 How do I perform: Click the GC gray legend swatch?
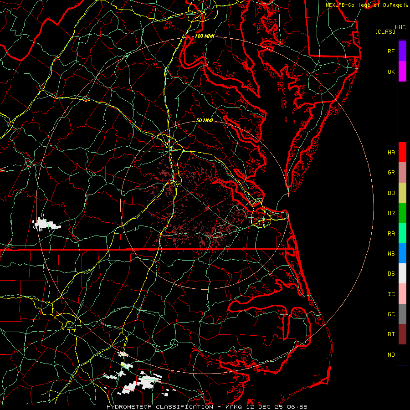pyautogui.click(x=402, y=314)
